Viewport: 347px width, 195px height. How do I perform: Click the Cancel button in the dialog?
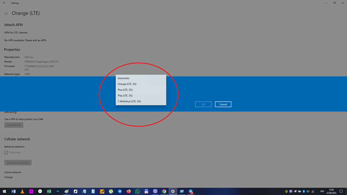click(x=223, y=104)
